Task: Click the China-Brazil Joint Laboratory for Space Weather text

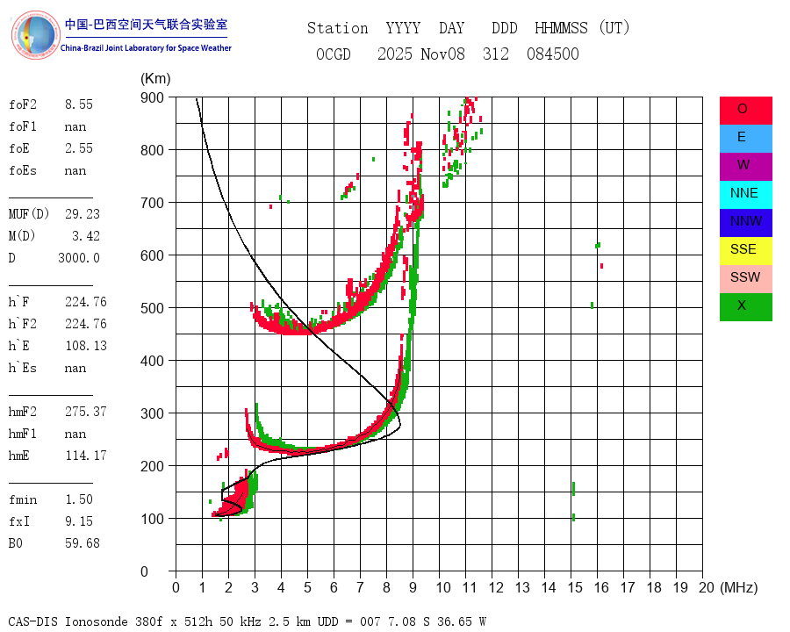Action: pyautogui.click(x=146, y=48)
